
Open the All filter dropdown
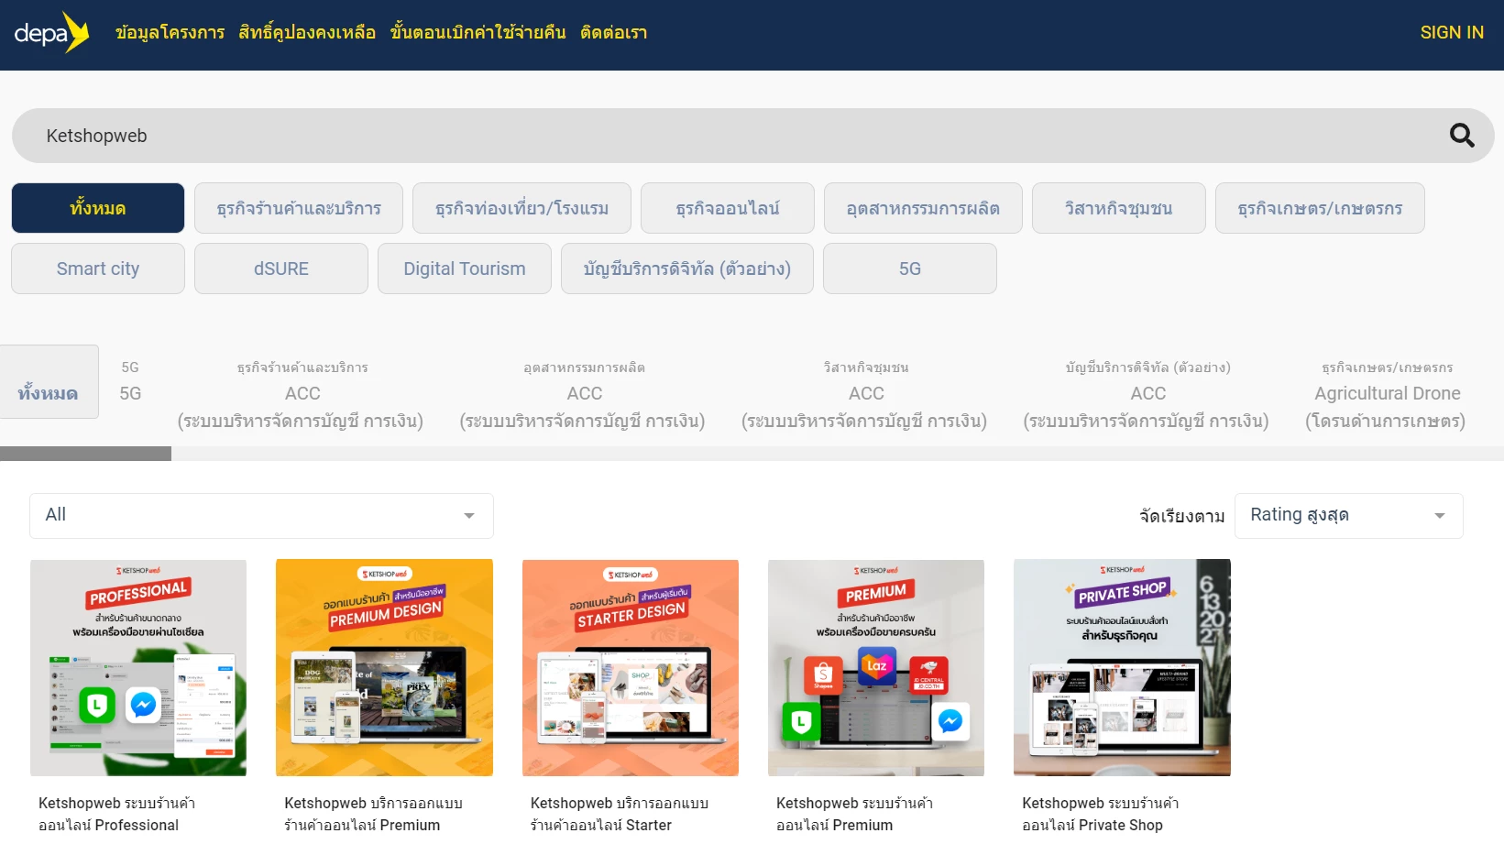click(x=261, y=515)
